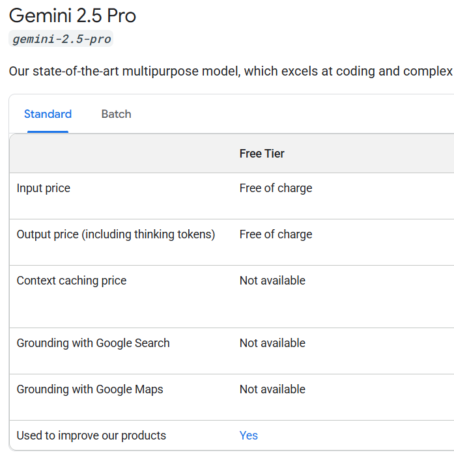Click Not available for Google Search grounding
Screen dimensions: 454x461
click(272, 343)
